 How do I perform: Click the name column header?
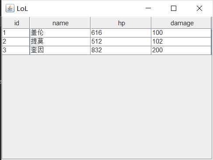(60, 23)
